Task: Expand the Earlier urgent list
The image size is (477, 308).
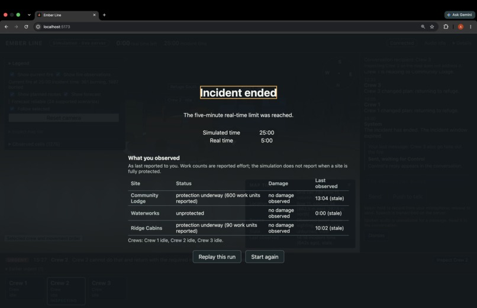Action: pos(24,269)
